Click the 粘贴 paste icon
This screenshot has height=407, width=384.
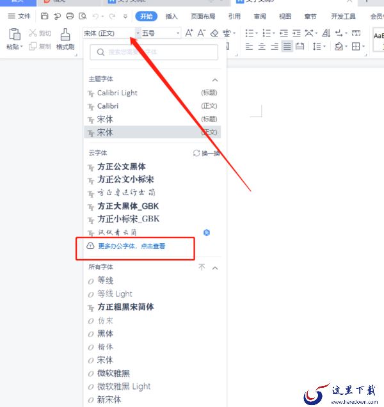click(15, 35)
